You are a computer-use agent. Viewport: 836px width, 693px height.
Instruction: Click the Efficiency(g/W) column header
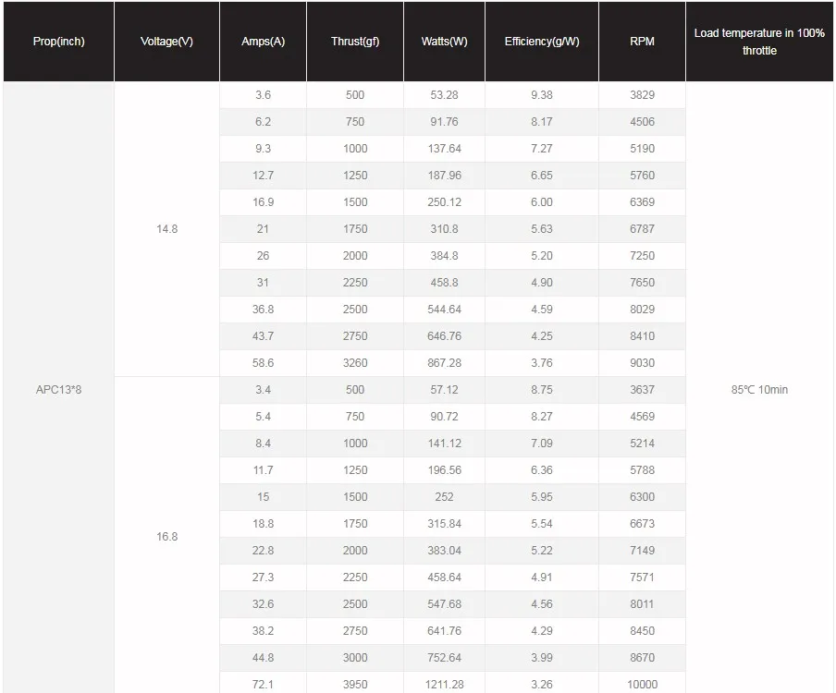[542, 42]
